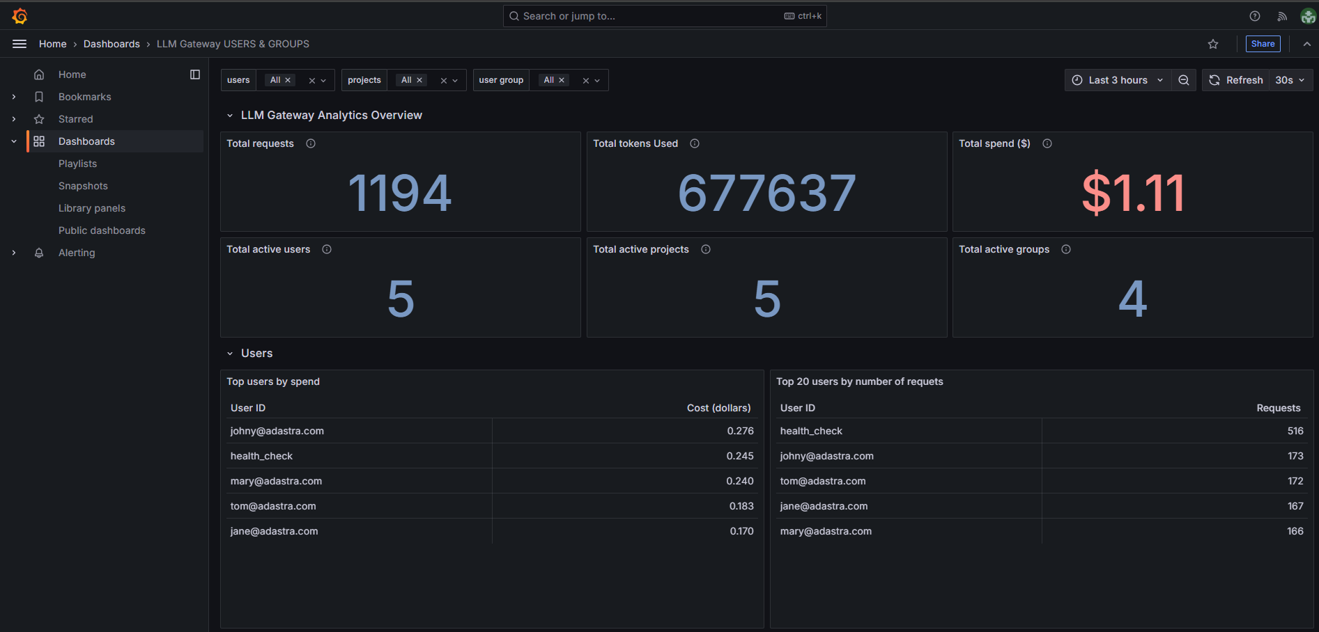Image resolution: width=1319 pixels, height=632 pixels.
Task: Focus the Search or jump to field
Action: [x=665, y=16]
